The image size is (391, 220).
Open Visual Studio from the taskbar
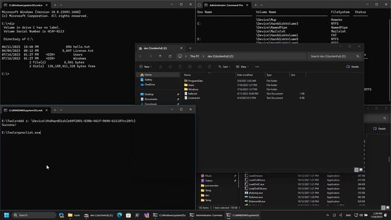147,215
